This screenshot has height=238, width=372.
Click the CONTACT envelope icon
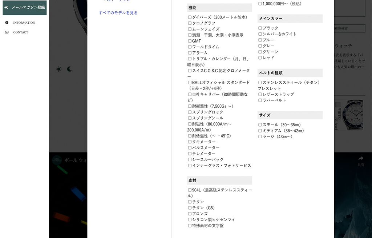tap(7, 32)
